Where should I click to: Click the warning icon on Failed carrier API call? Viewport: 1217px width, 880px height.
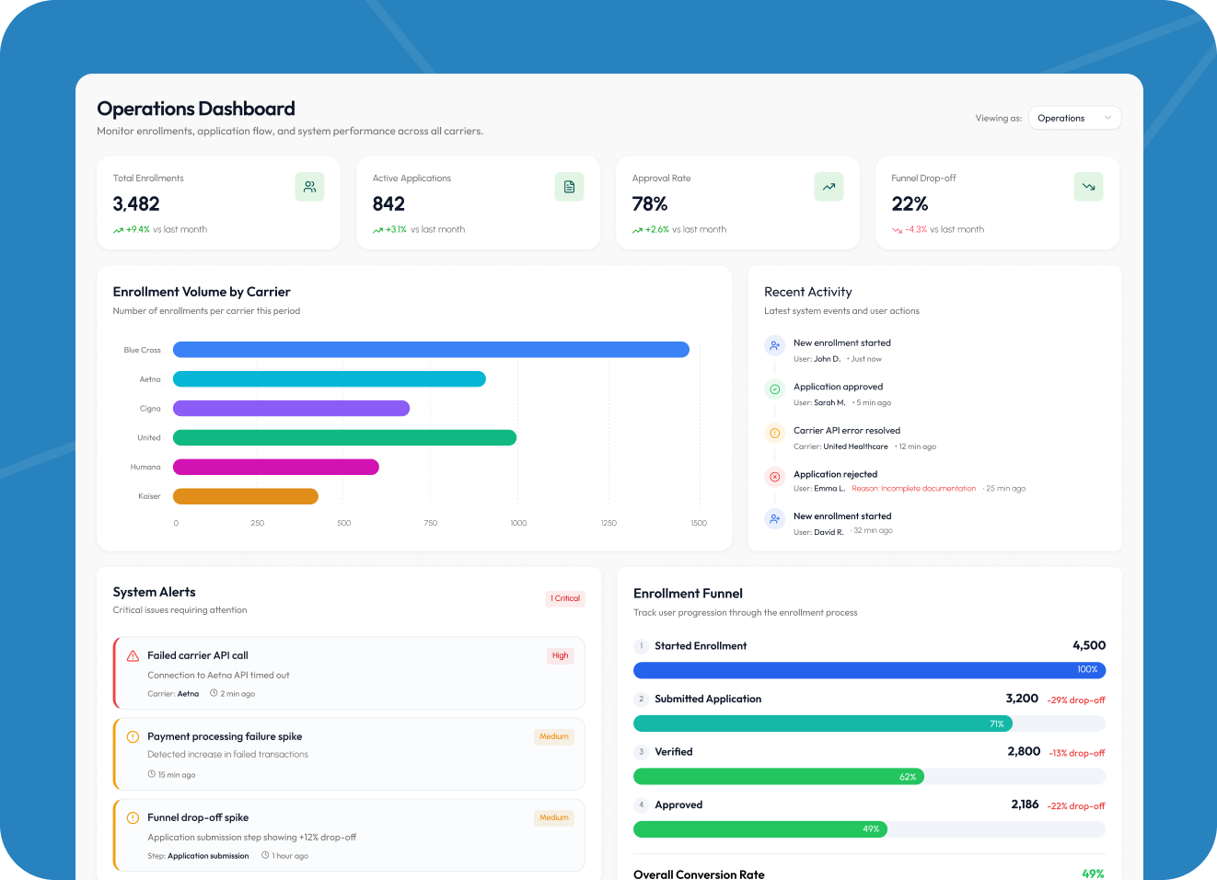tap(133, 655)
